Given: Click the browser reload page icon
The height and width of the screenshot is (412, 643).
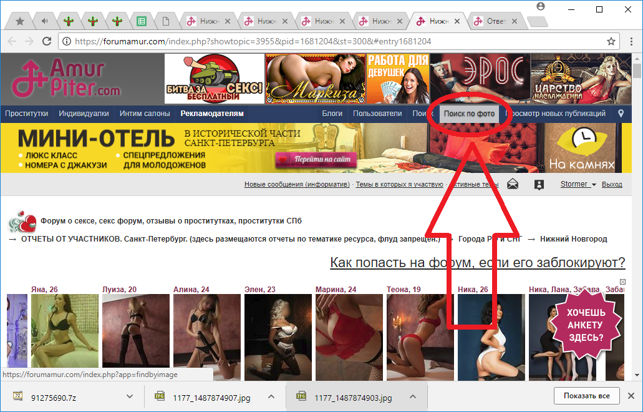Looking at the screenshot, I should [x=47, y=41].
